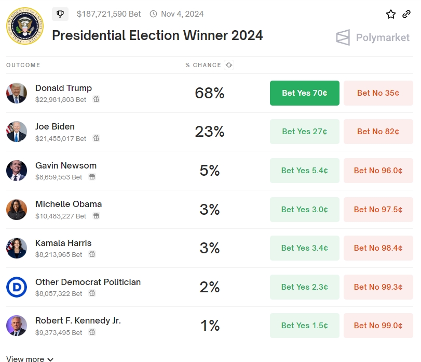
Task: Click the gift icon under Gavin Newsom
Action: [92, 177]
